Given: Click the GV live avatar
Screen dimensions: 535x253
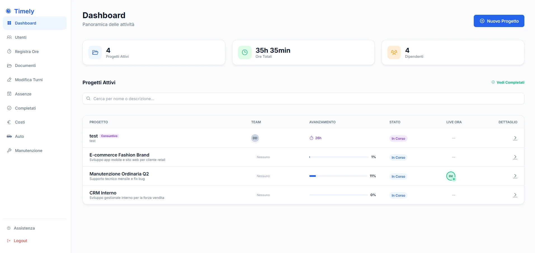Looking at the screenshot, I should click(451, 176).
